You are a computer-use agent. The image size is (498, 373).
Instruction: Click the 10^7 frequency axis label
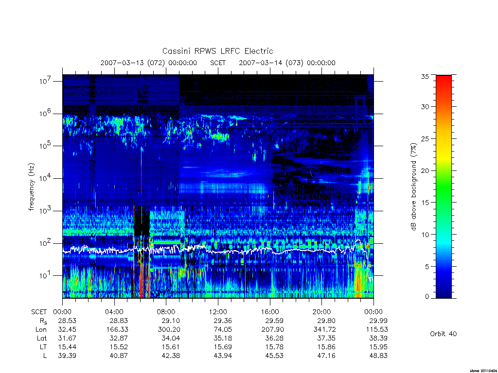[x=46, y=81]
